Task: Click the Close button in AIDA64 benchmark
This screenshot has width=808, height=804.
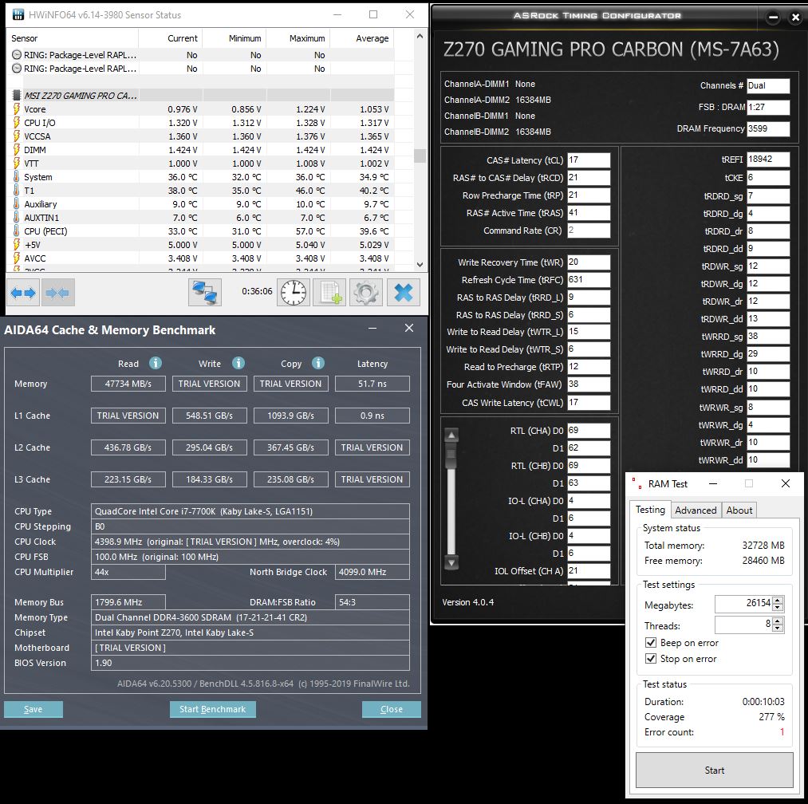Action: point(391,709)
